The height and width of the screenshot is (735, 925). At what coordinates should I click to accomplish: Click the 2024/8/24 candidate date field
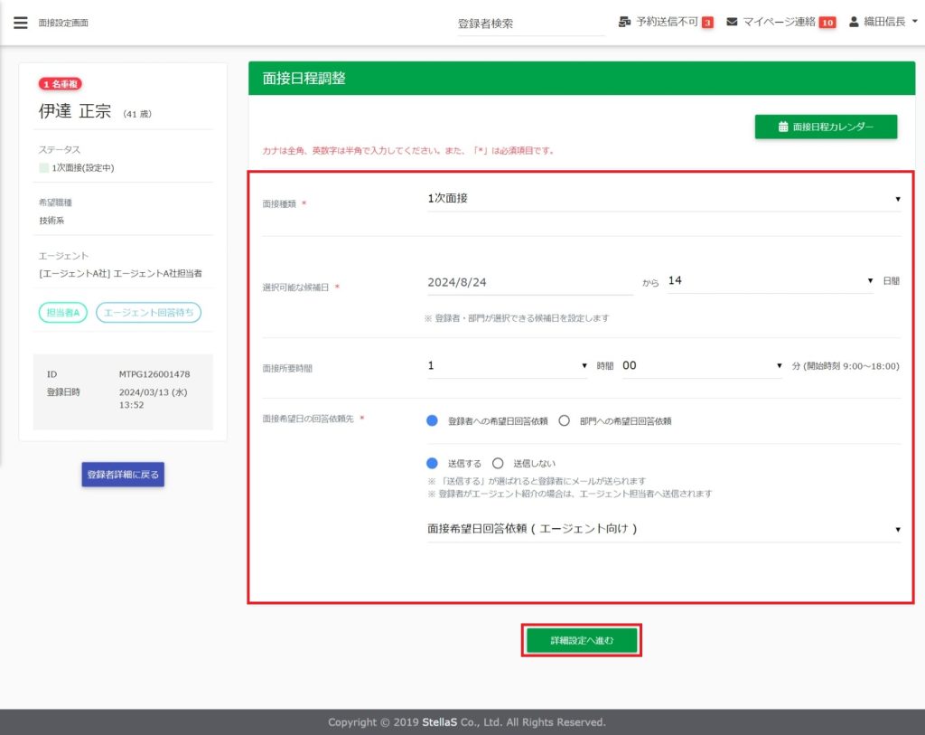point(529,282)
